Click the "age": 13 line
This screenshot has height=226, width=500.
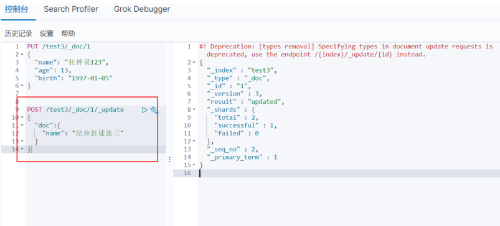(x=54, y=71)
